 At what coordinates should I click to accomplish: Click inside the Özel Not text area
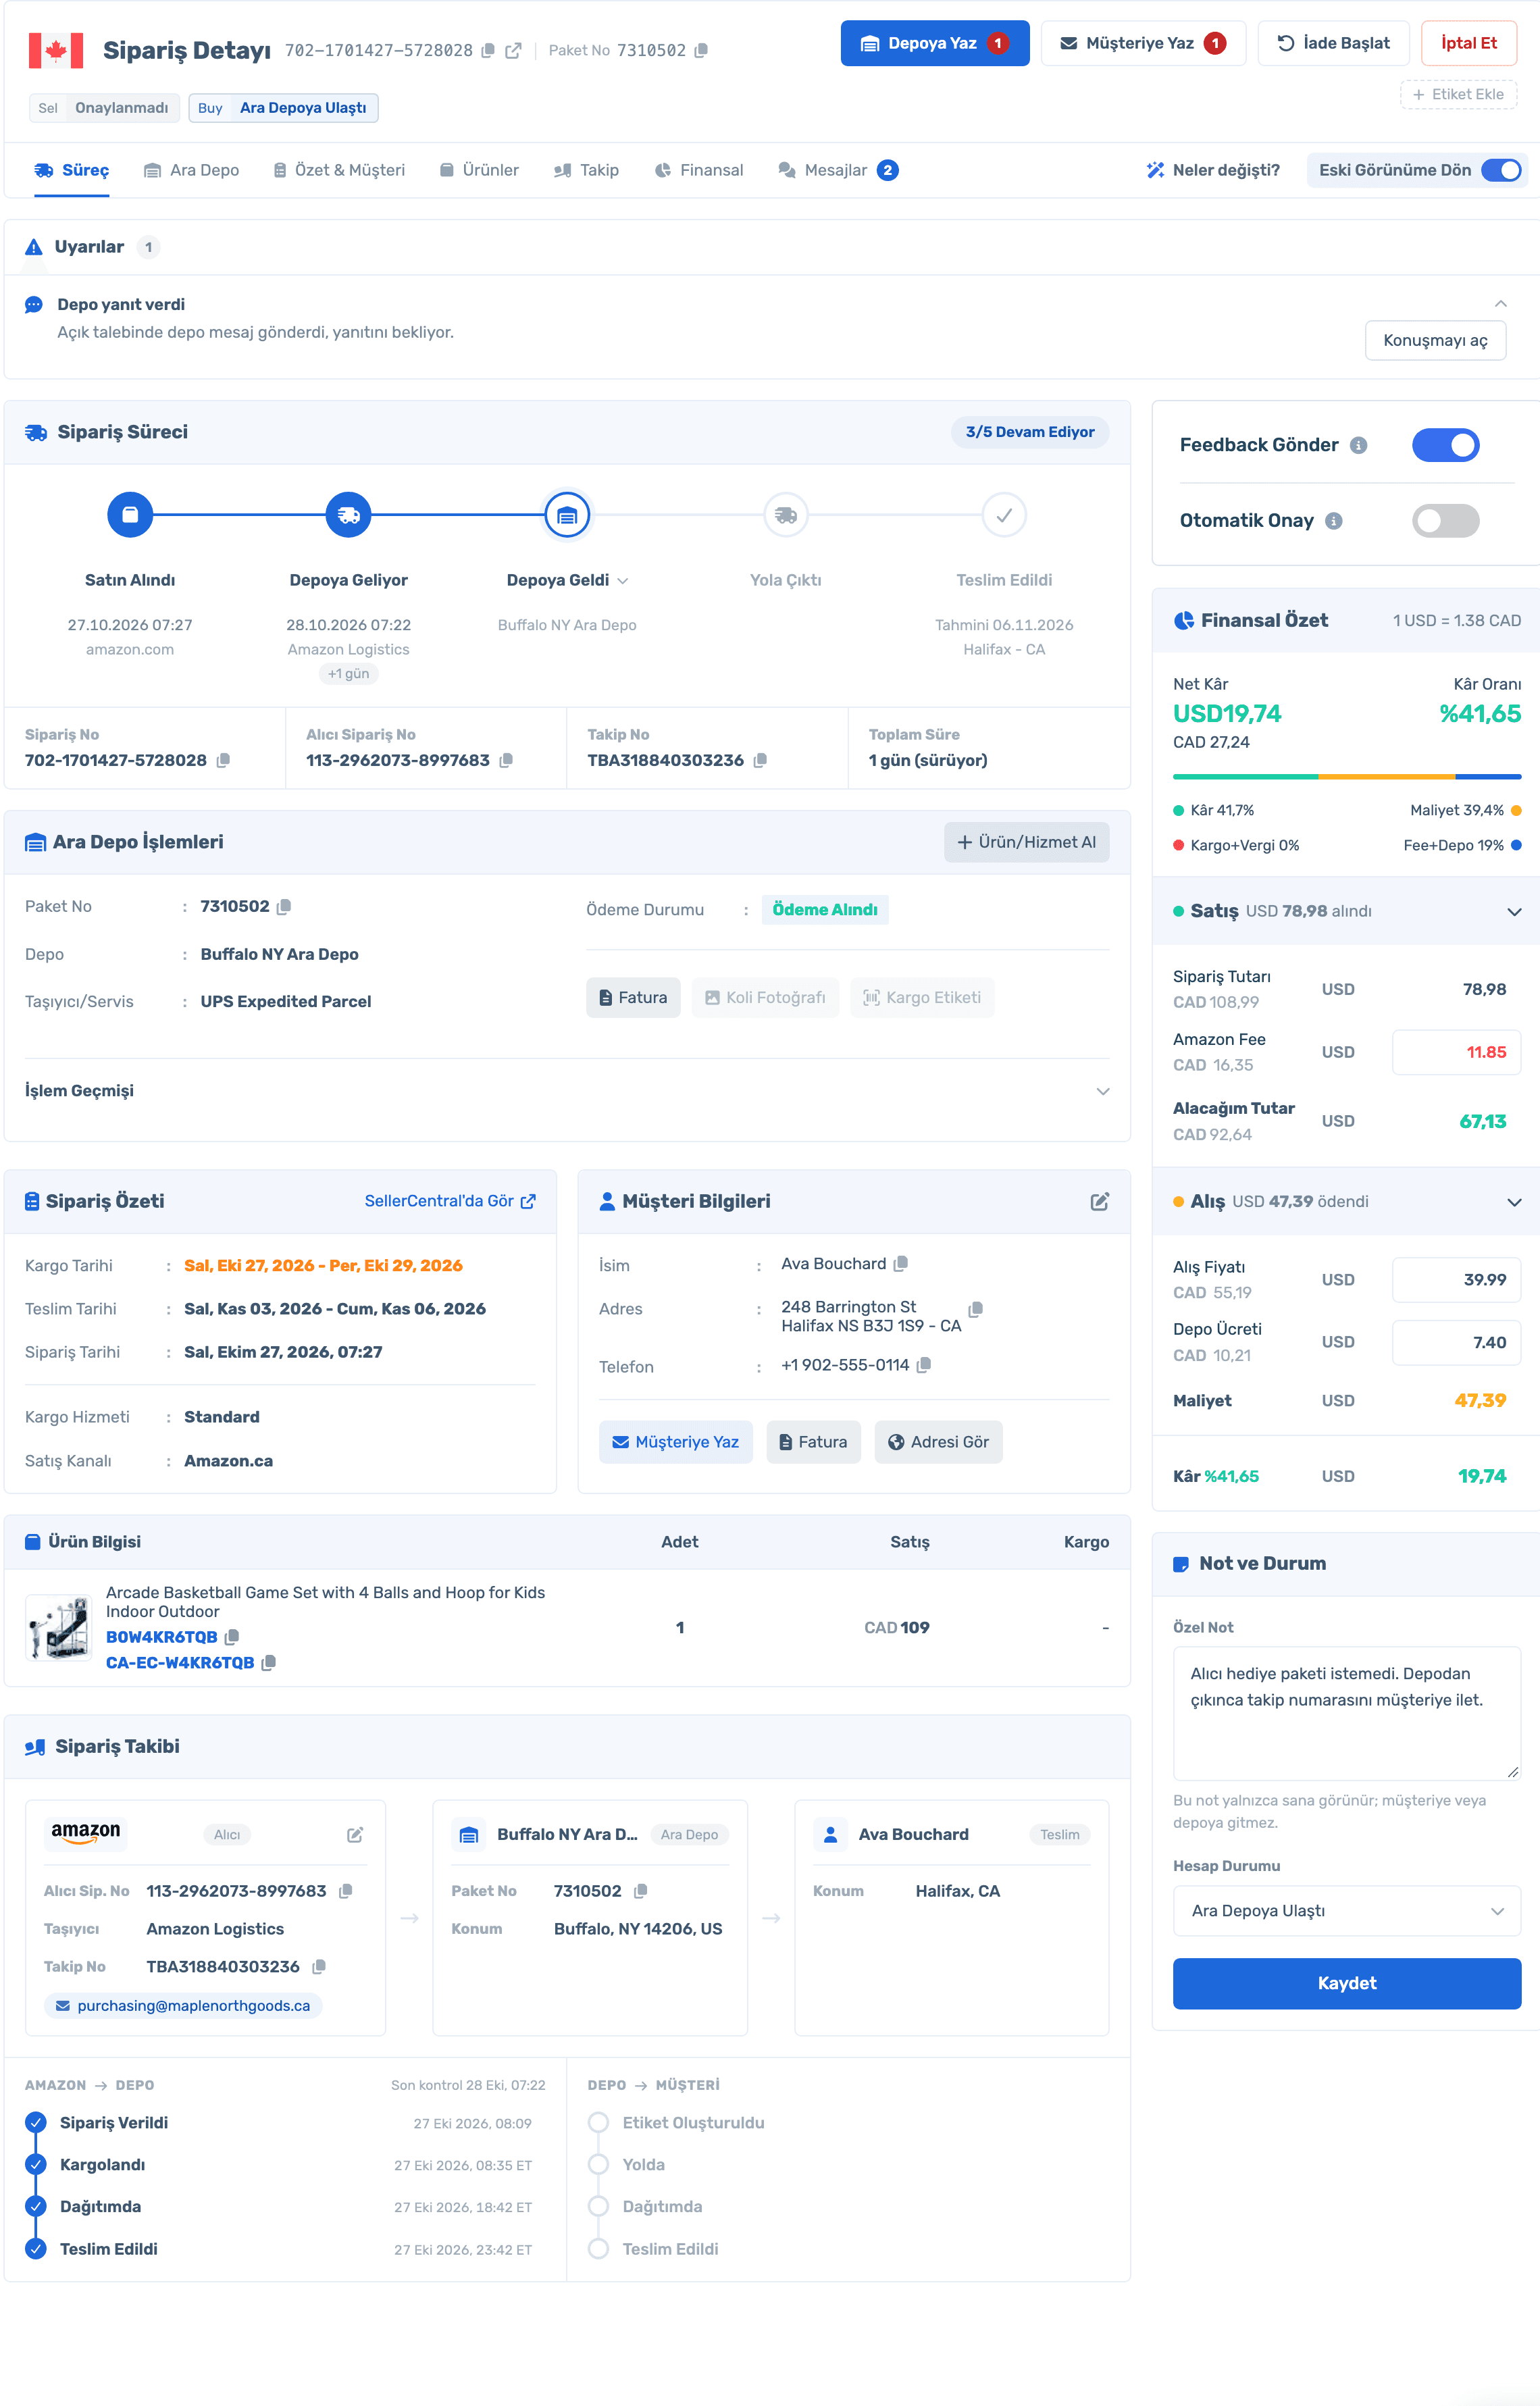[x=1346, y=1713]
